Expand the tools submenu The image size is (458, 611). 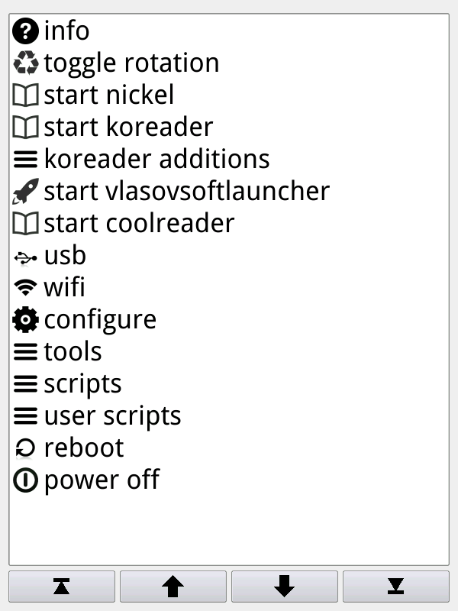click(73, 352)
